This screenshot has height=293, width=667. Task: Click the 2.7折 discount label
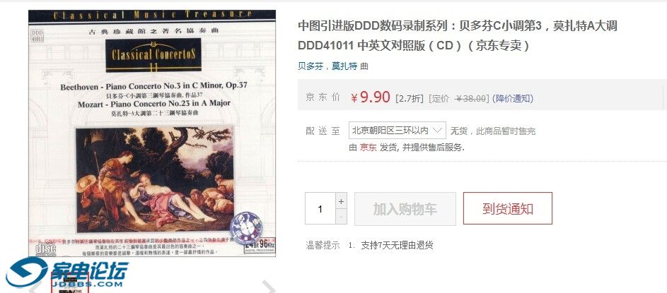[x=410, y=99]
